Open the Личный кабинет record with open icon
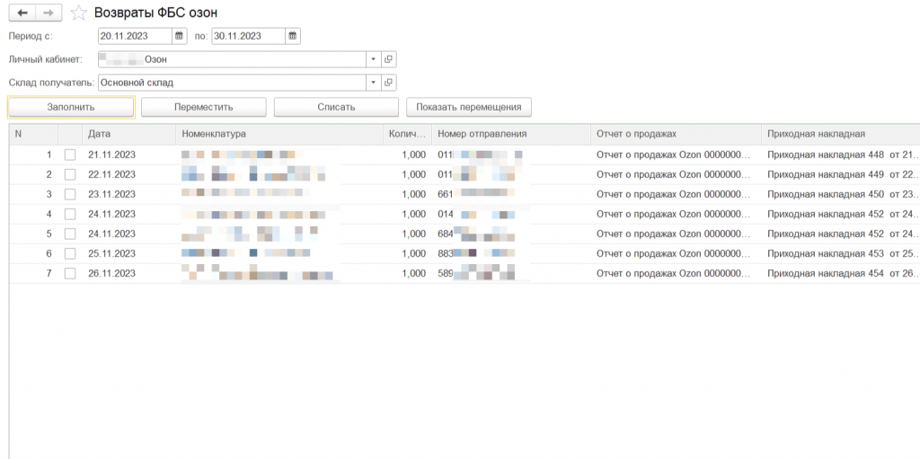 389,59
